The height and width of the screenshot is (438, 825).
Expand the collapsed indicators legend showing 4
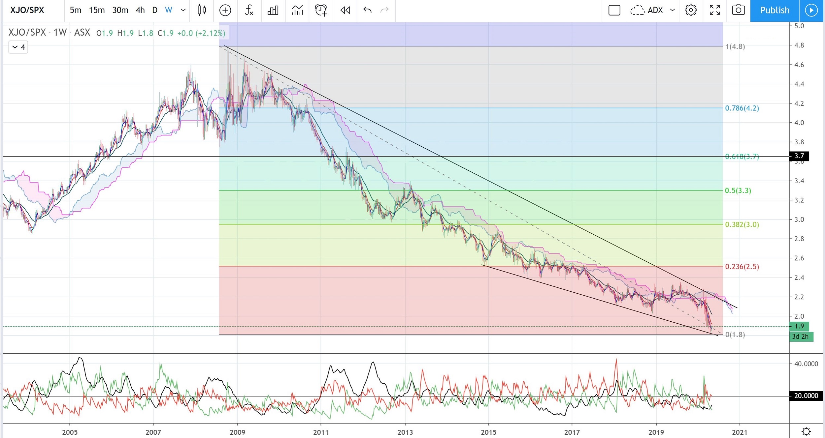tap(18, 47)
